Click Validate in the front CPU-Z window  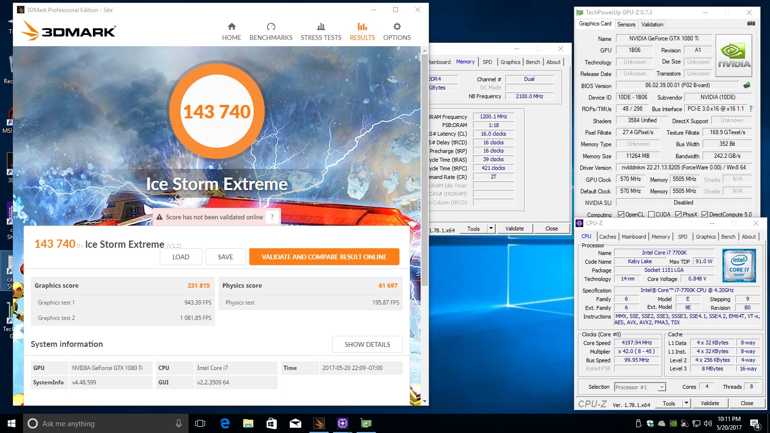tap(710, 403)
